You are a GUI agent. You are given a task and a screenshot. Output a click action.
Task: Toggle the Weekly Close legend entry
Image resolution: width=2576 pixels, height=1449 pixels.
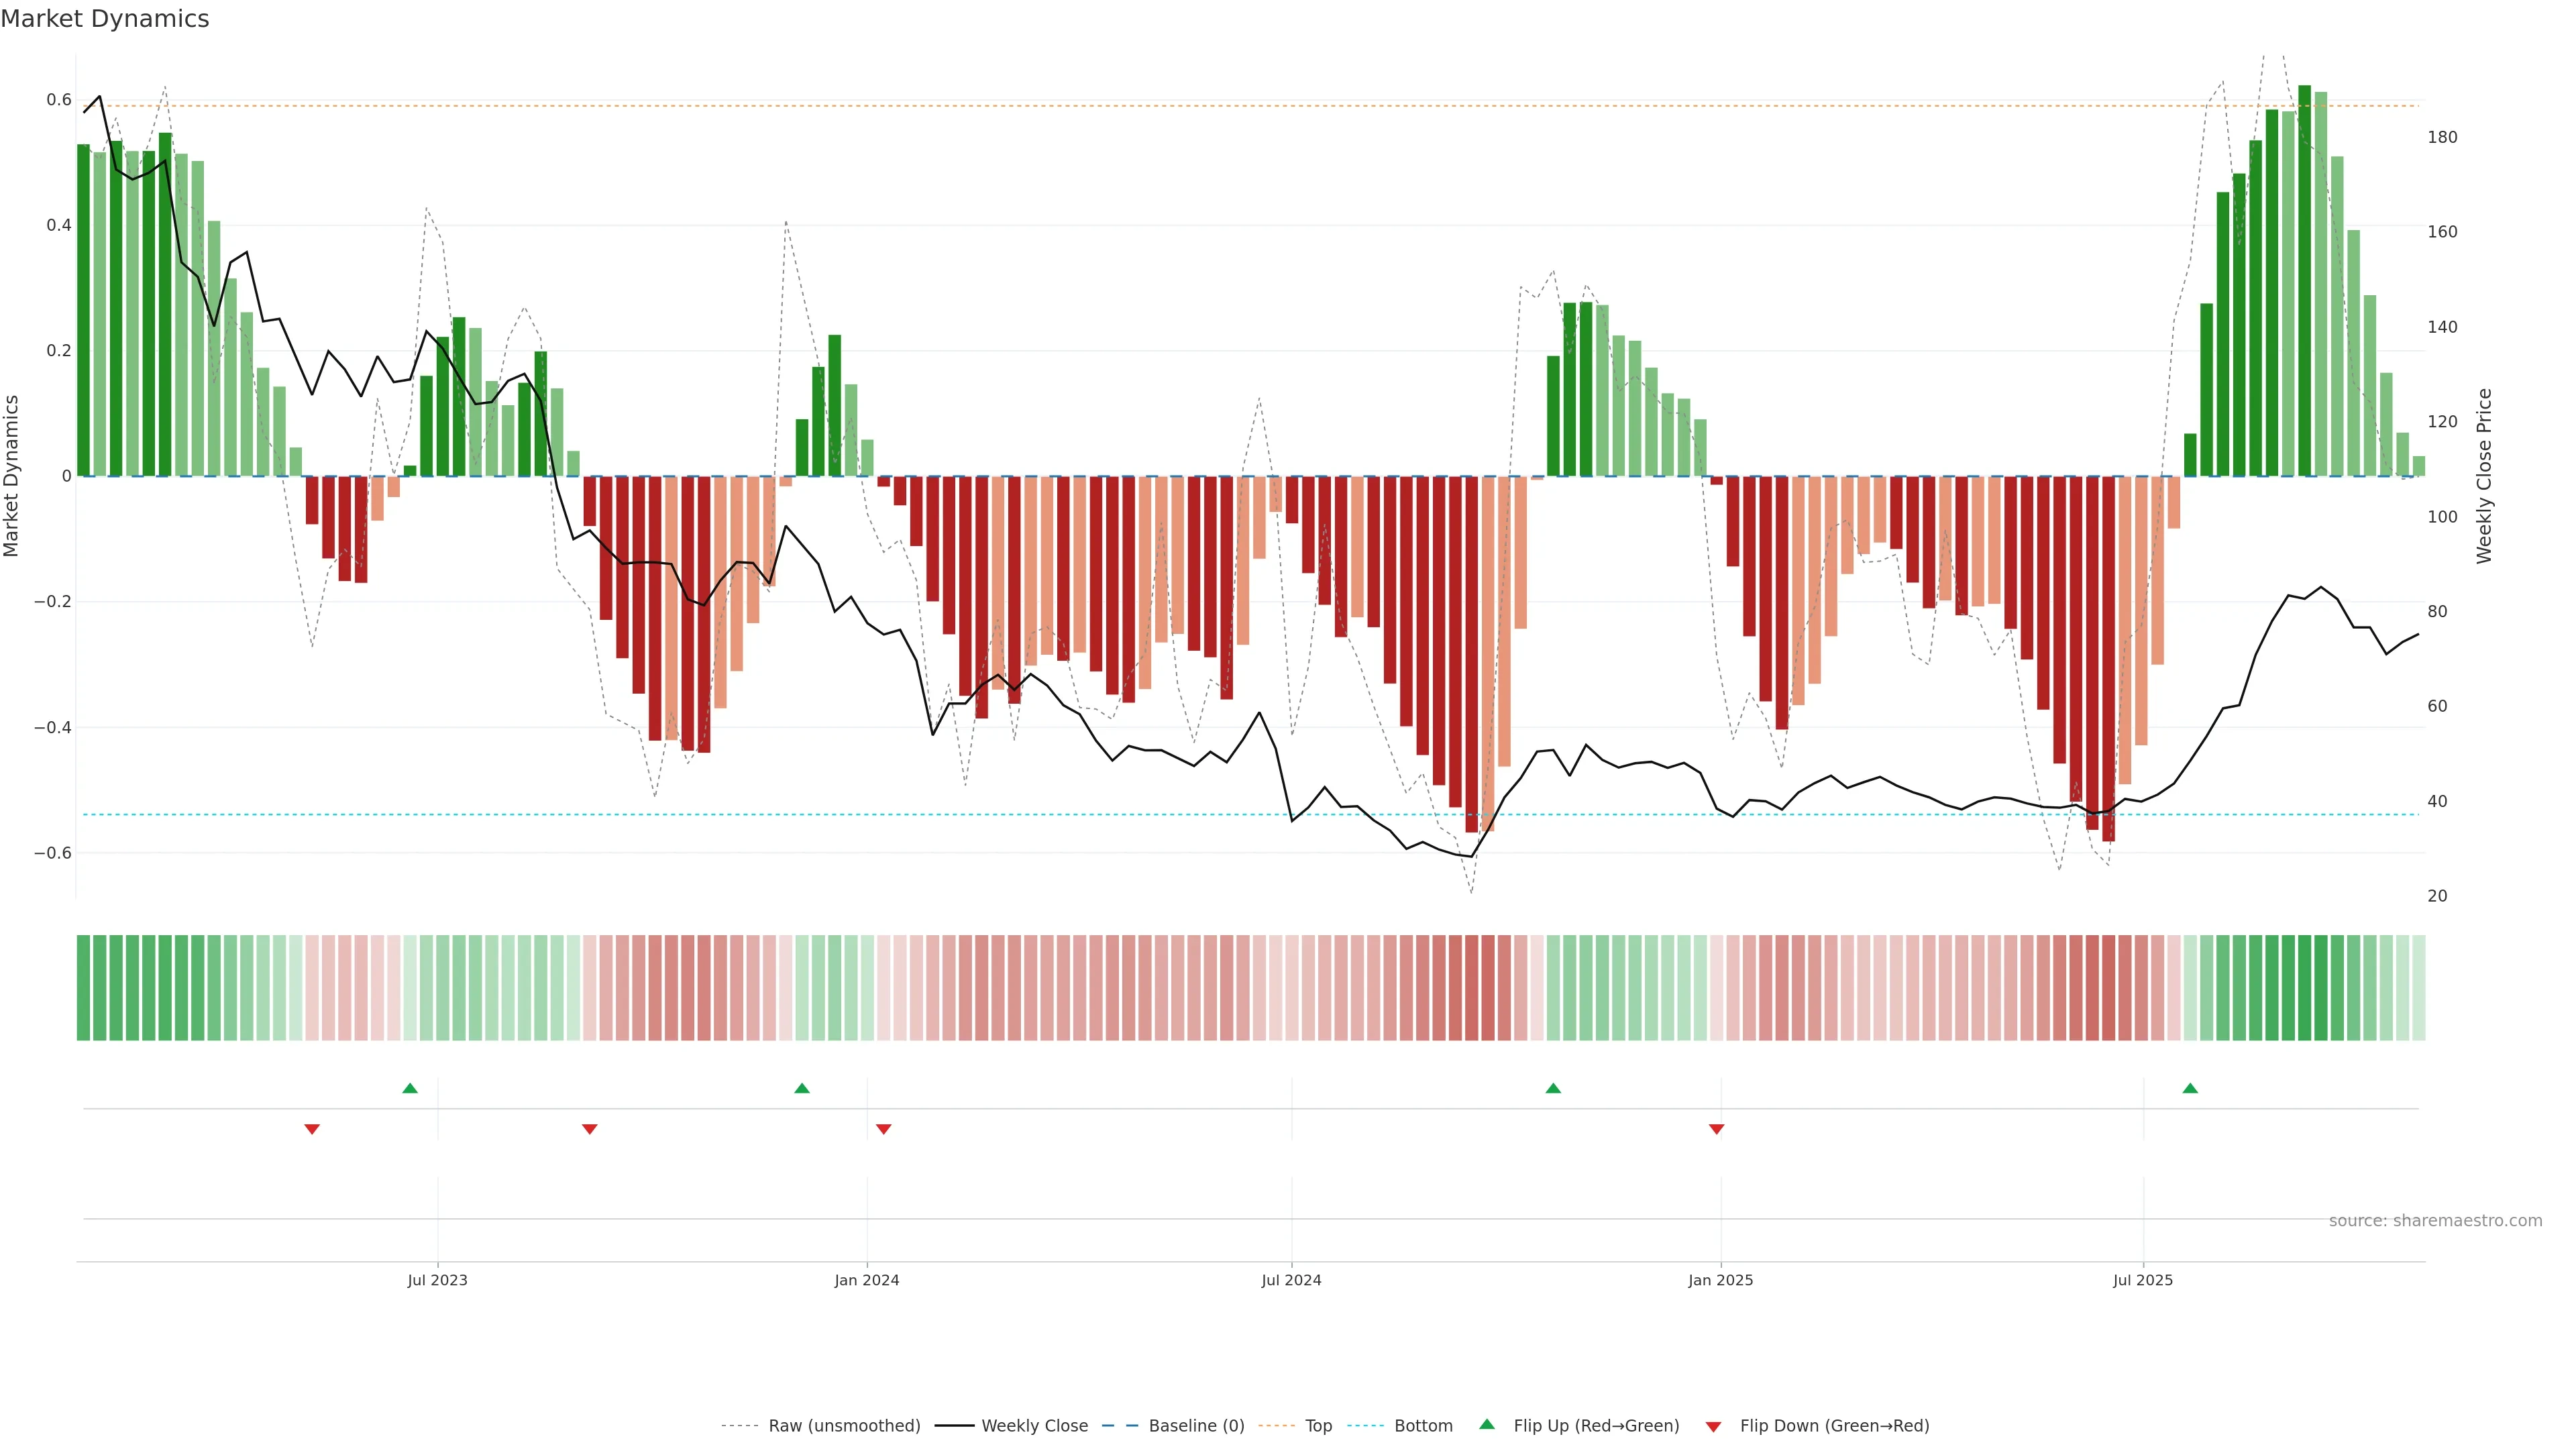tap(1034, 1426)
